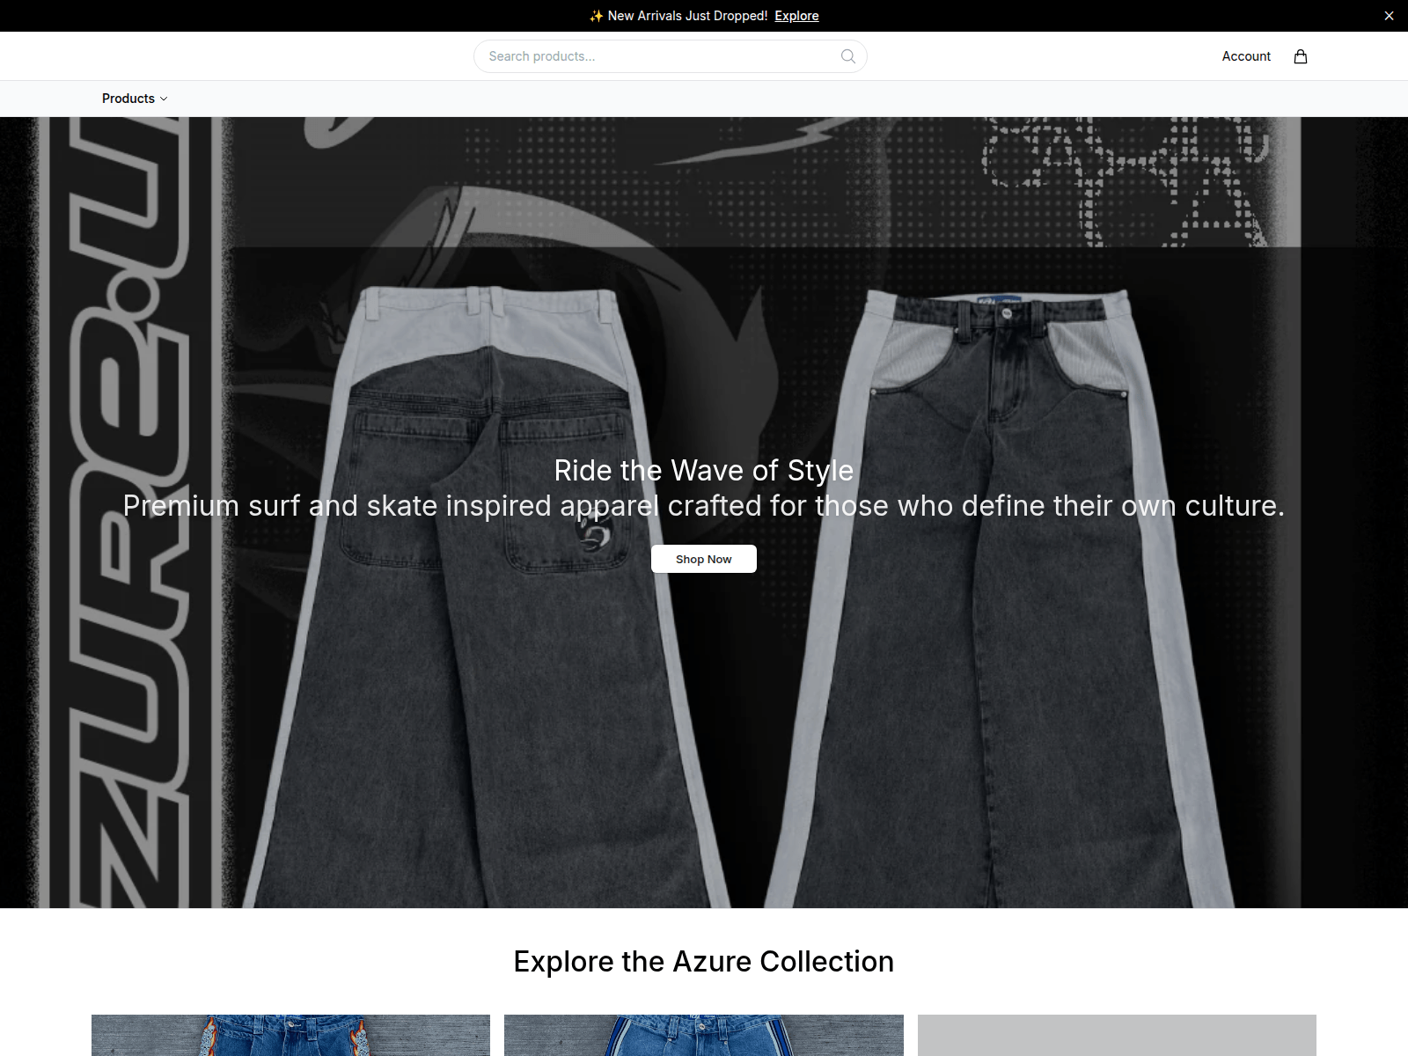Open the flame-patterned blue jeans thumbnail
1408x1056 pixels.
click(290, 1035)
